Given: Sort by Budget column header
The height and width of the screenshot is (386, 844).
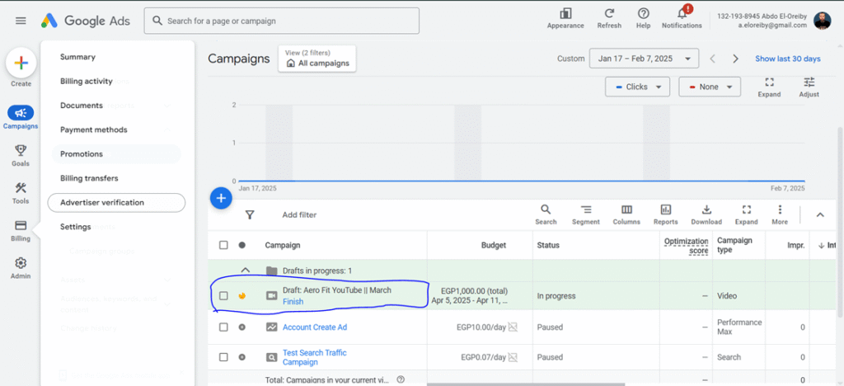Looking at the screenshot, I should click(x=494, y=245).
